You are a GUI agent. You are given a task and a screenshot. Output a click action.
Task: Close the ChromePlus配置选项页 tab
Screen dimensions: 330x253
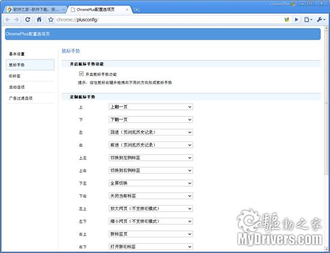pyautogui.click(x=127, y=10)
